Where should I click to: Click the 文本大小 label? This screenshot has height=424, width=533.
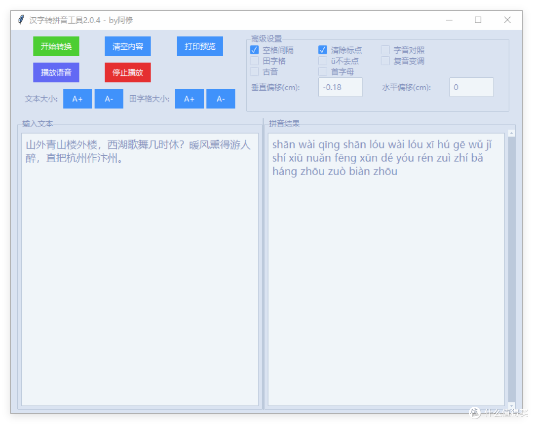pyautogui.click(x=41, y=99)
